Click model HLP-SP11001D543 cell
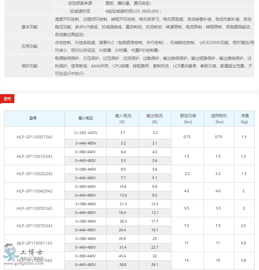This screenshot has height=270, width=259. click(34, 156)
